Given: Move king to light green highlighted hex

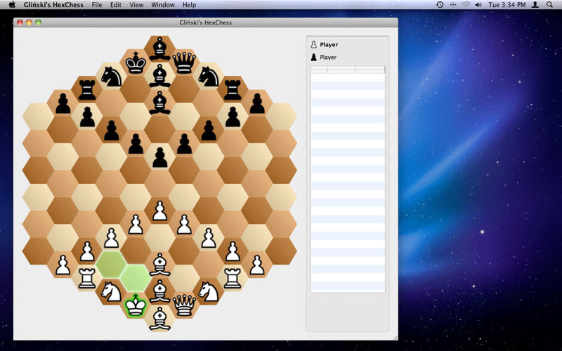Looking at the screenshot, I should pyautogui.click(x=136, y=278).
